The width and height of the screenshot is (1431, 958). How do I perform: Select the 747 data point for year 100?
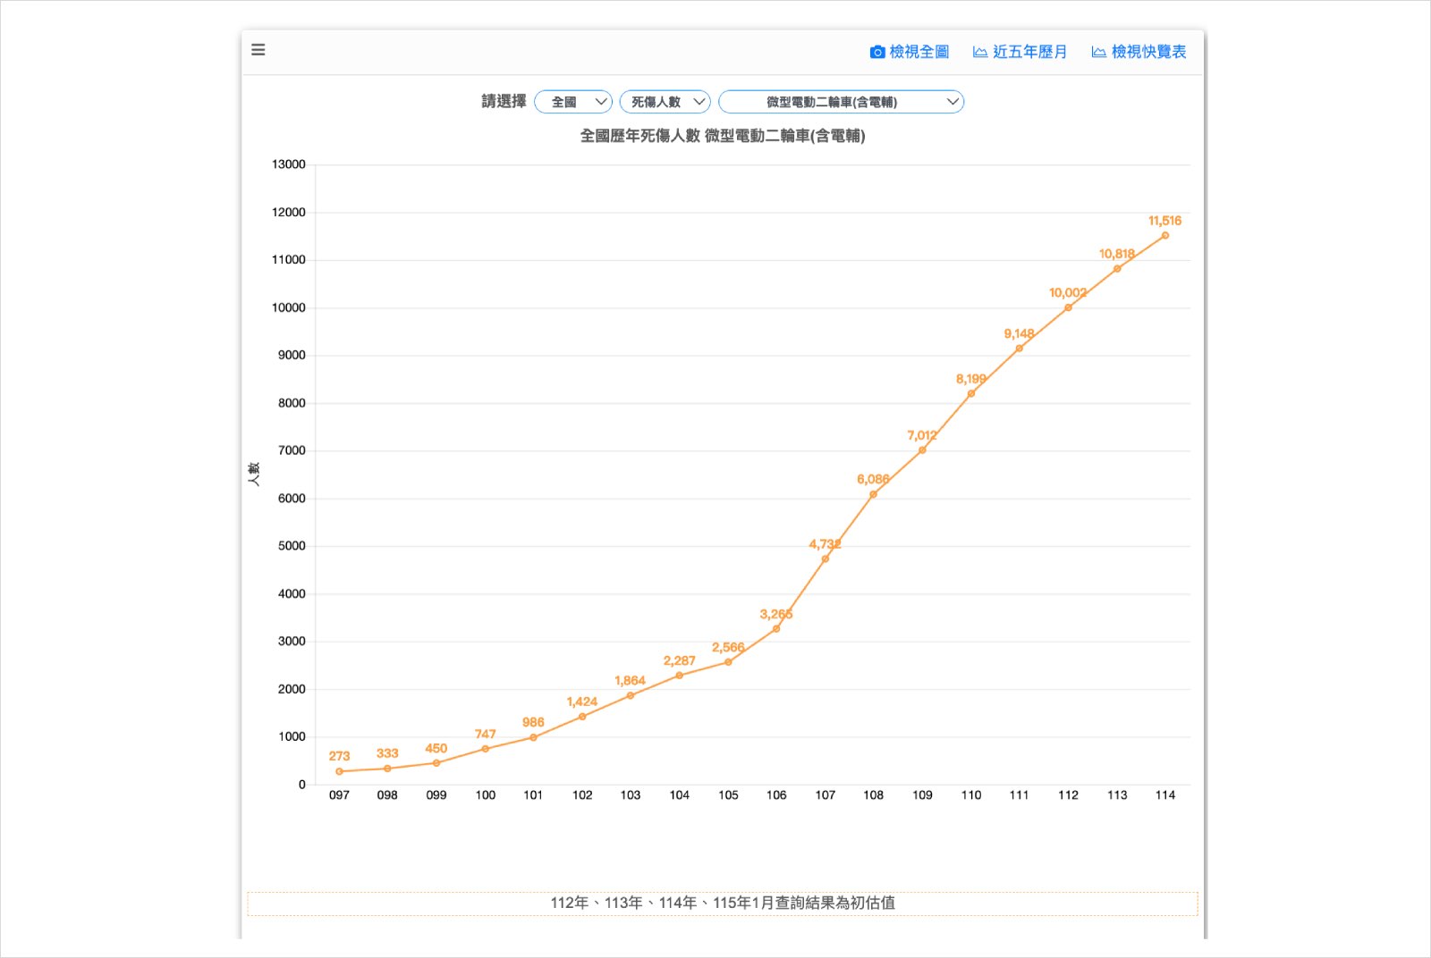(x=486, y=749)
